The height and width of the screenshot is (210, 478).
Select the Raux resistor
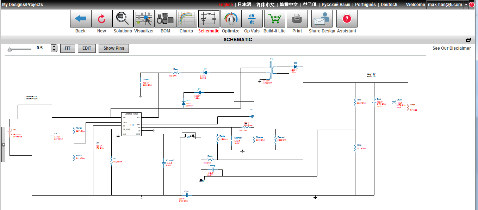176,73
